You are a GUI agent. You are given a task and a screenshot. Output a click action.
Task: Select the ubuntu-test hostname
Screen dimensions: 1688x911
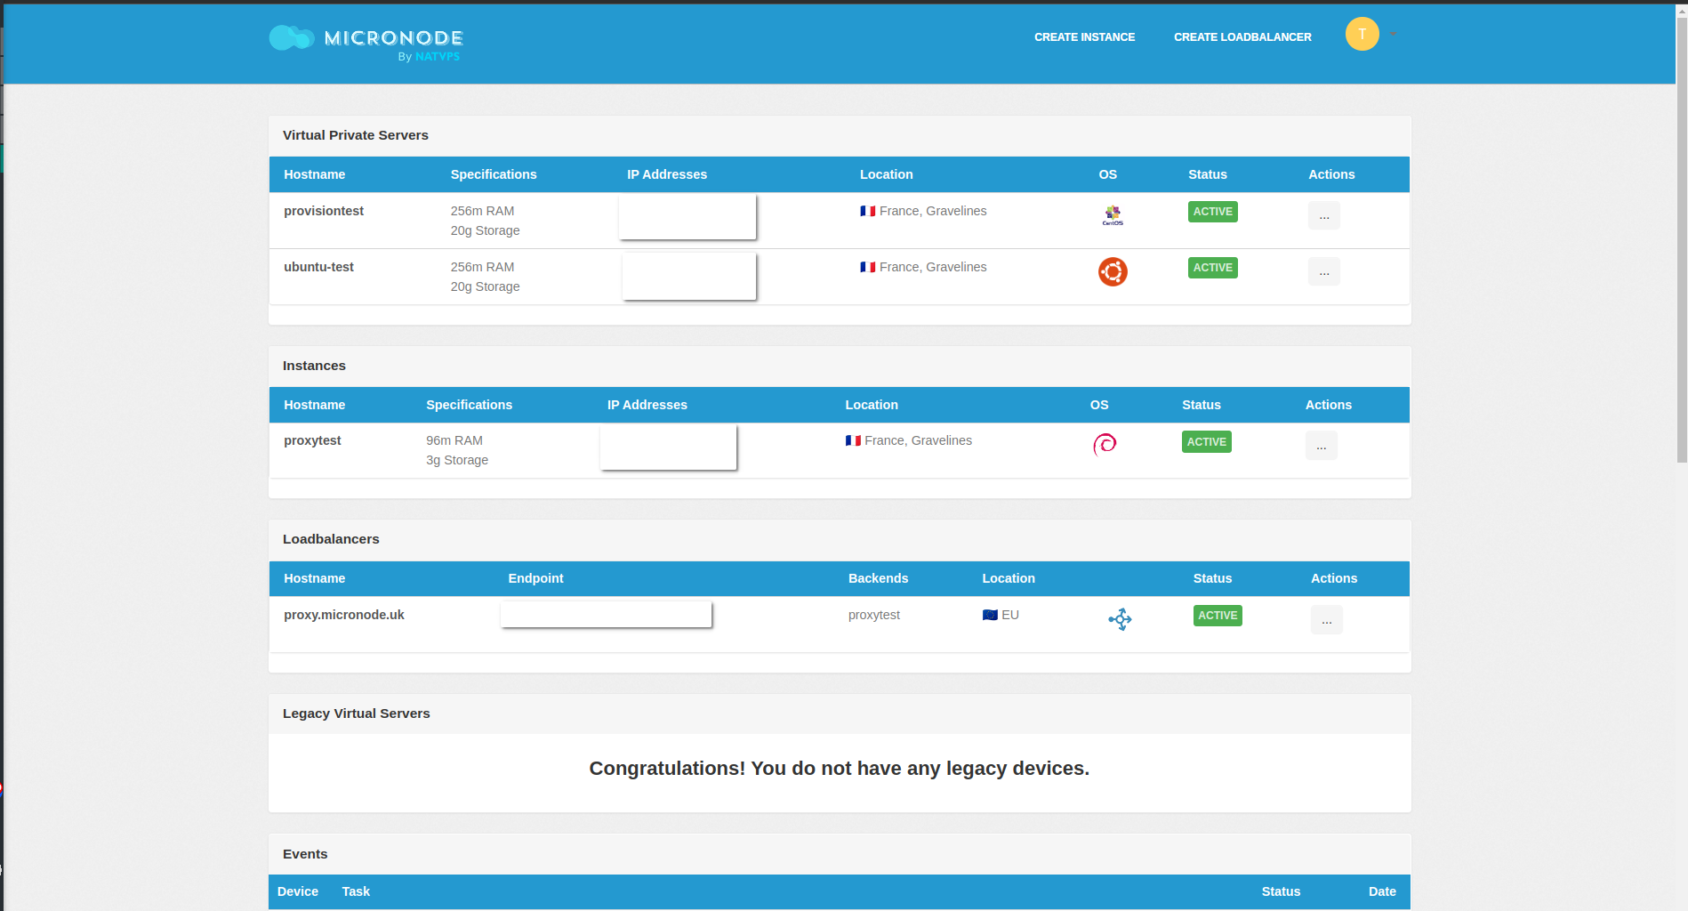click(x=318, y=268)
